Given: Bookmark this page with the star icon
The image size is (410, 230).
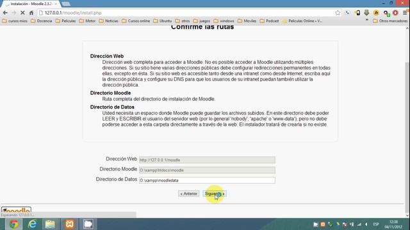Looking at the screenshot, I should (x=338, y=13).
